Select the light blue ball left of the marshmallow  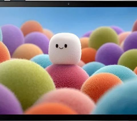click(x=41, y=60)
